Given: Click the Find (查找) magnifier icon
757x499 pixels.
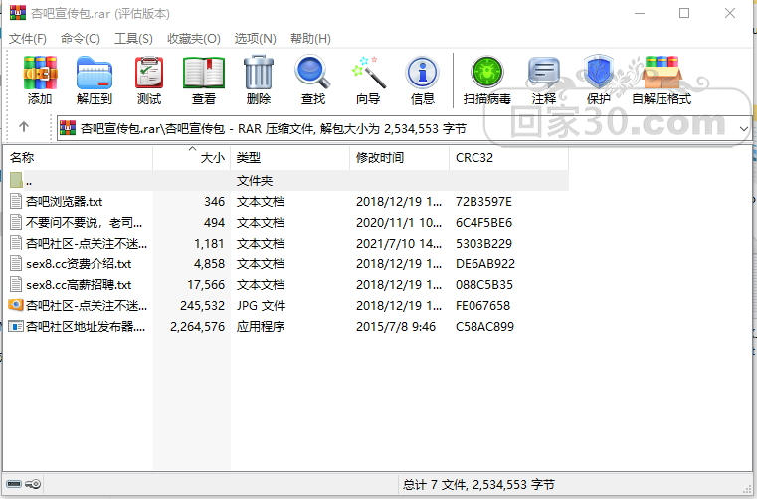Looking at the screenshot, I should tap(312, 74).
